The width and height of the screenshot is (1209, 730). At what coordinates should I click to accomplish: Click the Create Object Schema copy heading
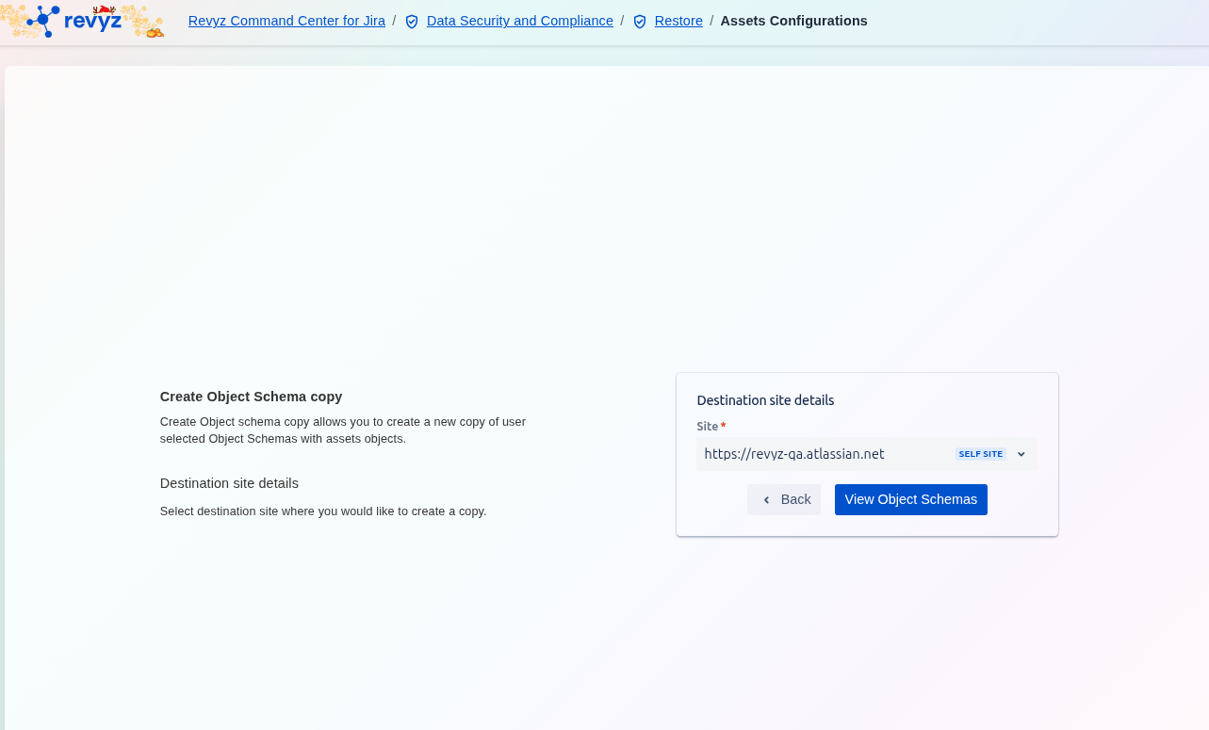click(x=251, y=397)
